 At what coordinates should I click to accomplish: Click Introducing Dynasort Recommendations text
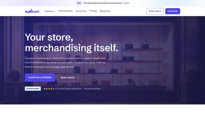pyautogui.click(x=103, y=3)
